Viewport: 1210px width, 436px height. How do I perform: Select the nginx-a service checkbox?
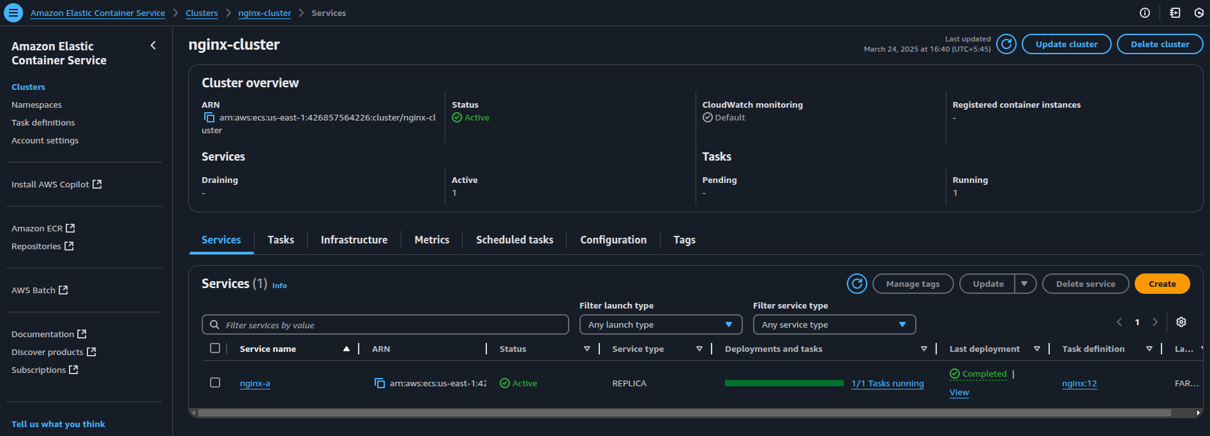(215, 382)
